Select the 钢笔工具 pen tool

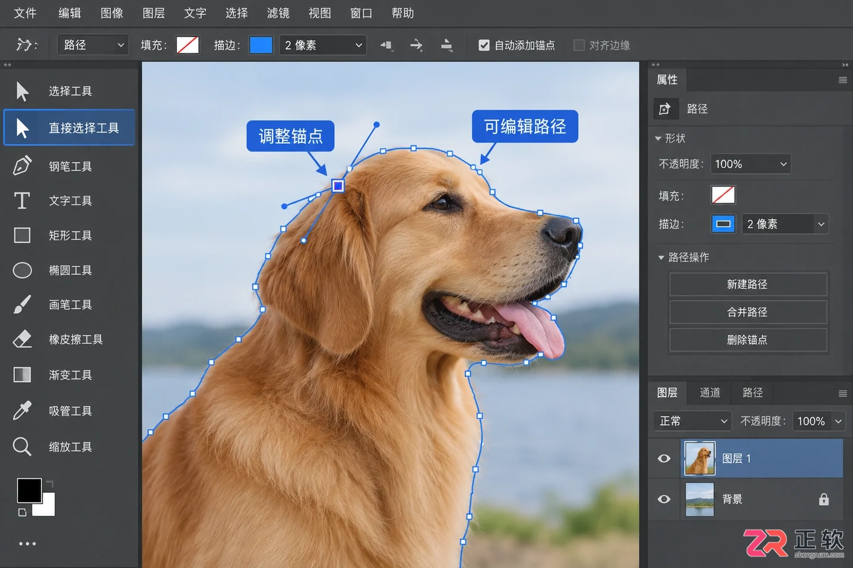tap(70, 166)
